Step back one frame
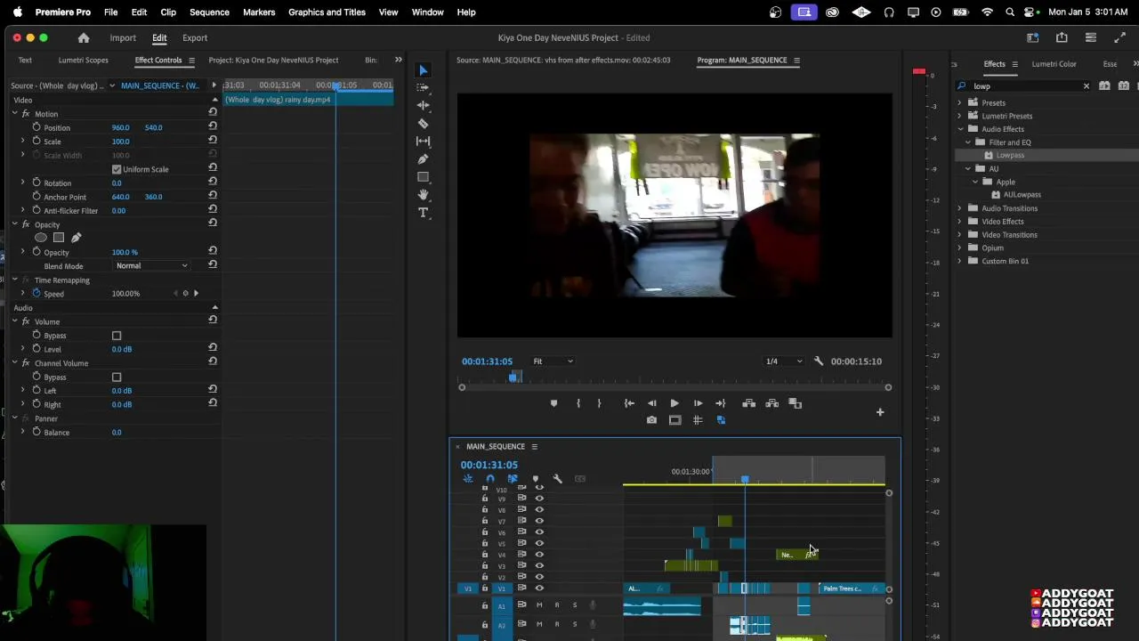 click(x=651, y=403)
